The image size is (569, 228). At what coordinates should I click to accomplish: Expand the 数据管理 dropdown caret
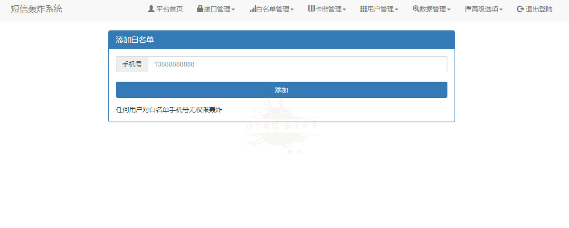[x=449, y=9]
